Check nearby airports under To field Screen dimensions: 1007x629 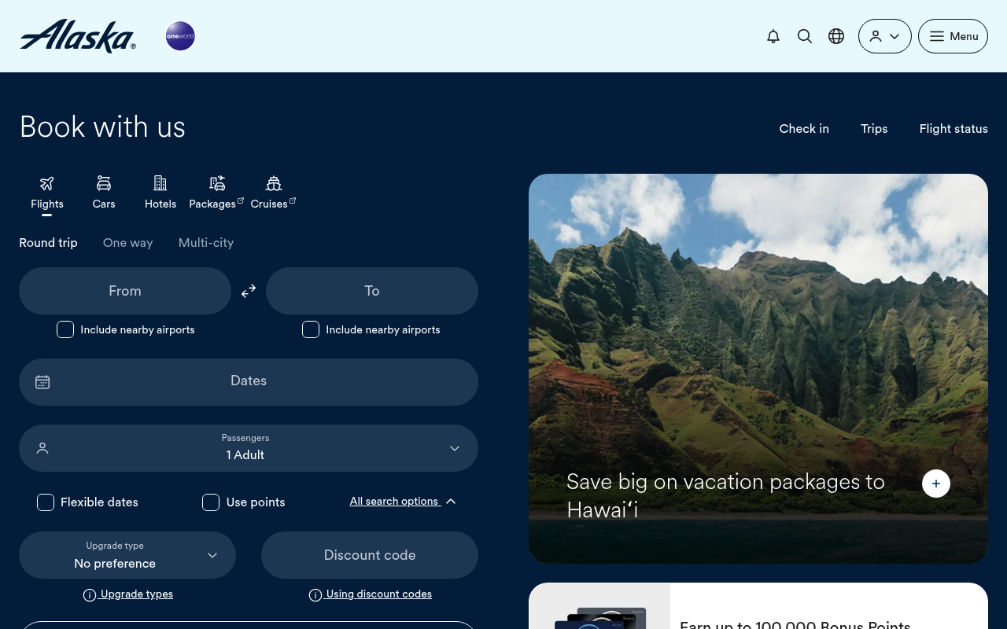tap(311, 329)
